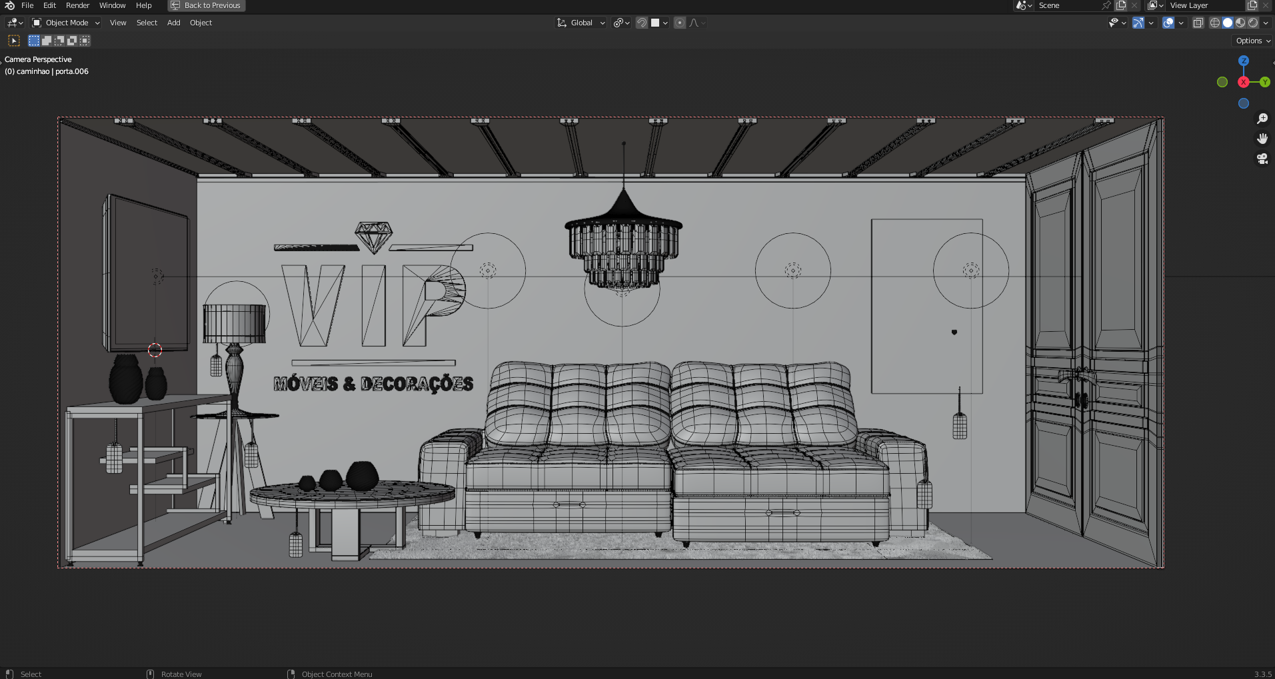
Task: Open the overlays options dropdown
Action: point(1181,23)
